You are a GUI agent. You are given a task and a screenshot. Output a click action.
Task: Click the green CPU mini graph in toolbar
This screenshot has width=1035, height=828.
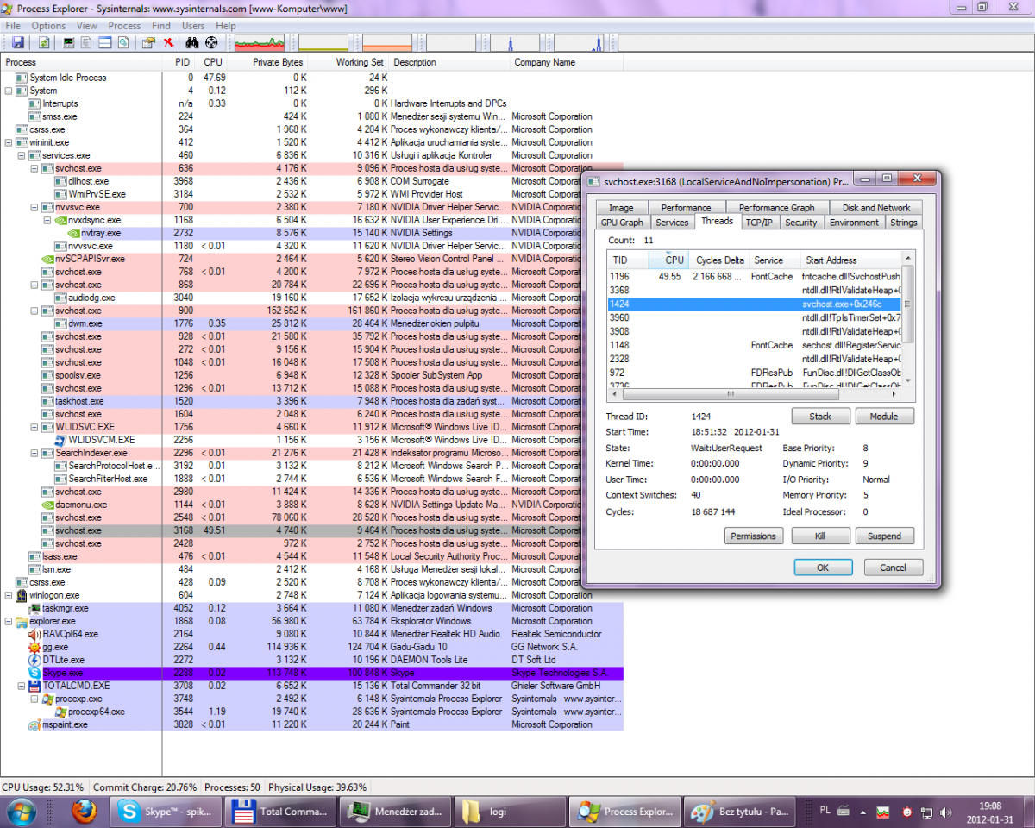259,42
